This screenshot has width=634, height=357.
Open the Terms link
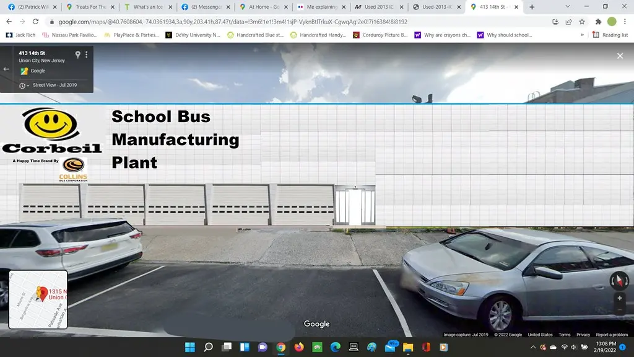[565, 335]
